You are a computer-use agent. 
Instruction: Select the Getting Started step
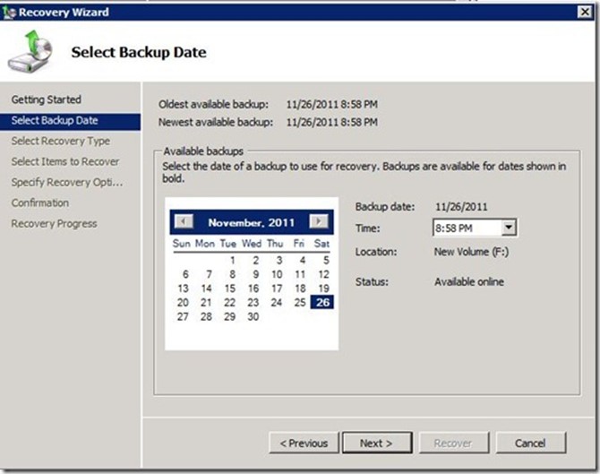46,99
